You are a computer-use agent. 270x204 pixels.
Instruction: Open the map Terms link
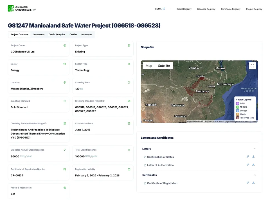(254, 122)
